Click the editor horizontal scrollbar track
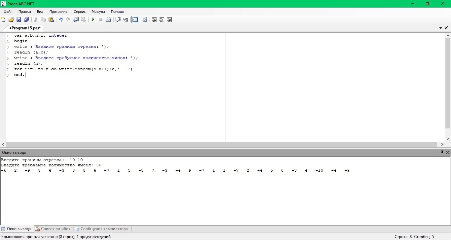Image resolution: width=451 pixels, height=240 pixels. [221, 145]
